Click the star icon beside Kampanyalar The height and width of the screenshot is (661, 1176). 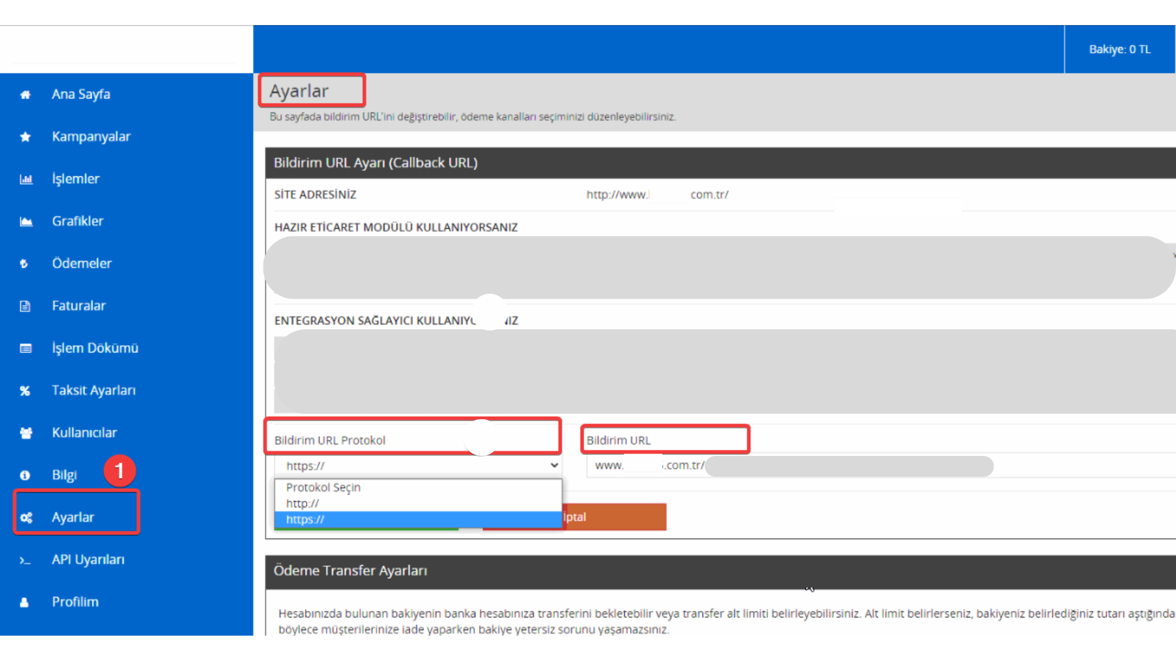coord(25,137)
